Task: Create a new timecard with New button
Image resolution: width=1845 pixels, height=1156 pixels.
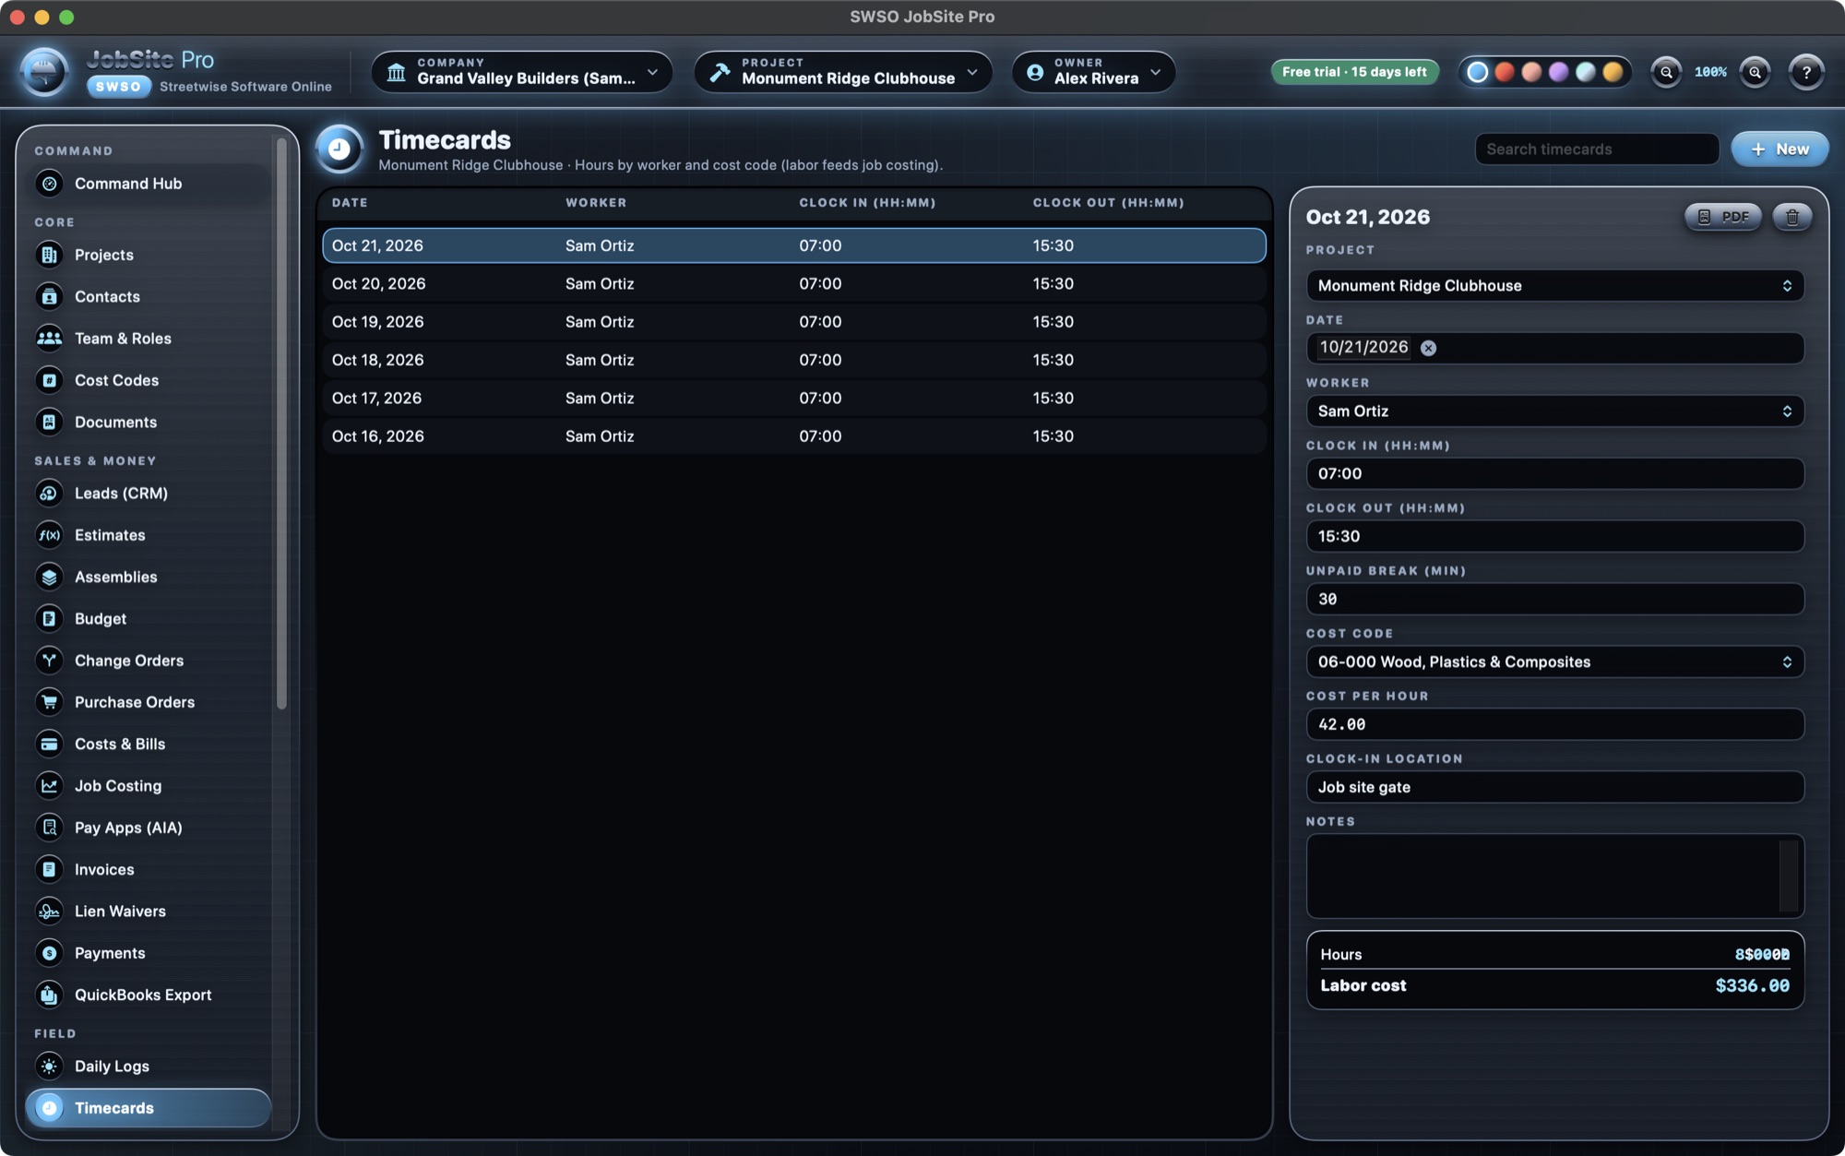Action: click(1780, 149)
